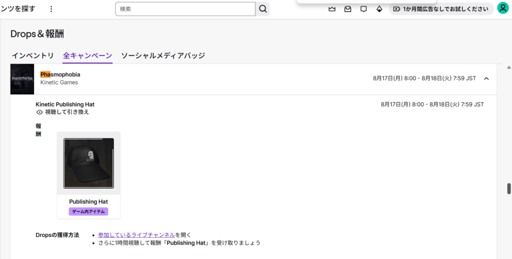The image size is (512, 259).
Task: Click the Publishing Hat reward name
Action: (x=88, y=202)
